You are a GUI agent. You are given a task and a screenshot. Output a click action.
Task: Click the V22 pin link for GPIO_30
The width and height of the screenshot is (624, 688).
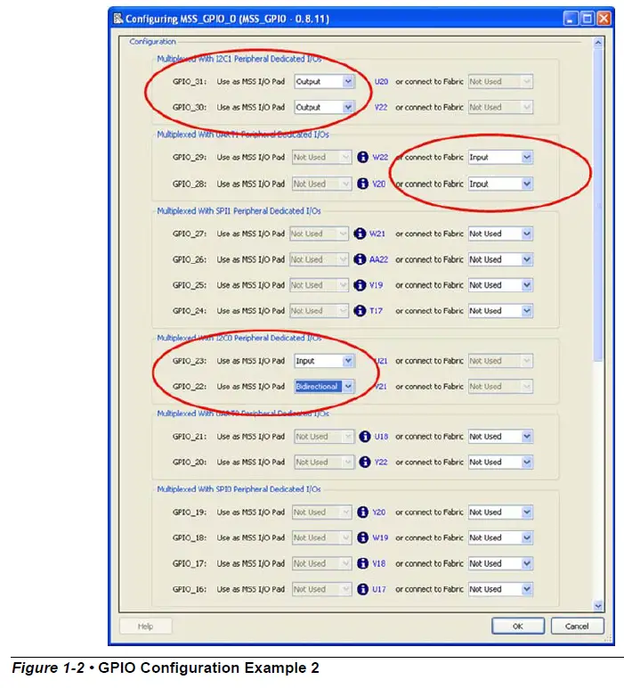(x=381, y=107)
